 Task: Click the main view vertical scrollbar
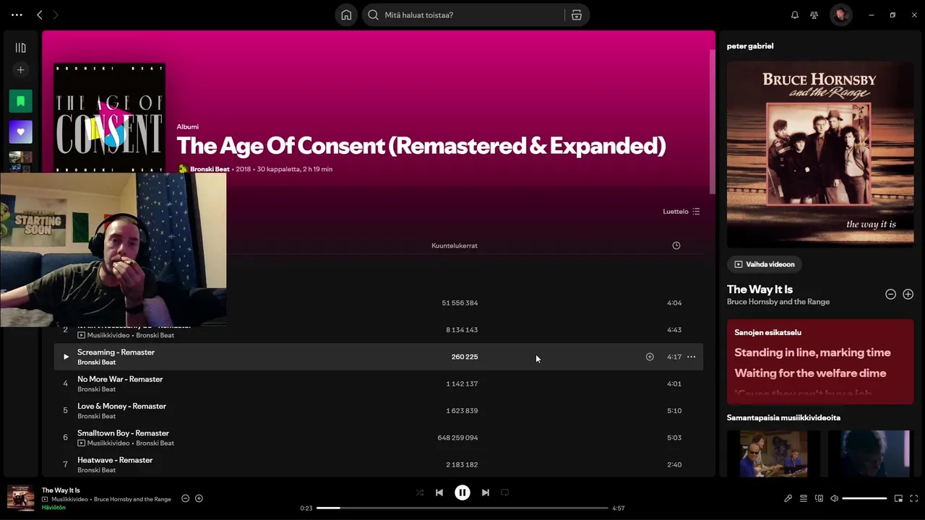pos(712,121)
